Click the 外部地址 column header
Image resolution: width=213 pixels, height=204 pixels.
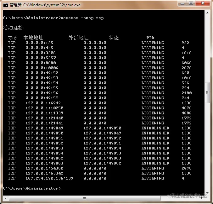tap(78, 38)
